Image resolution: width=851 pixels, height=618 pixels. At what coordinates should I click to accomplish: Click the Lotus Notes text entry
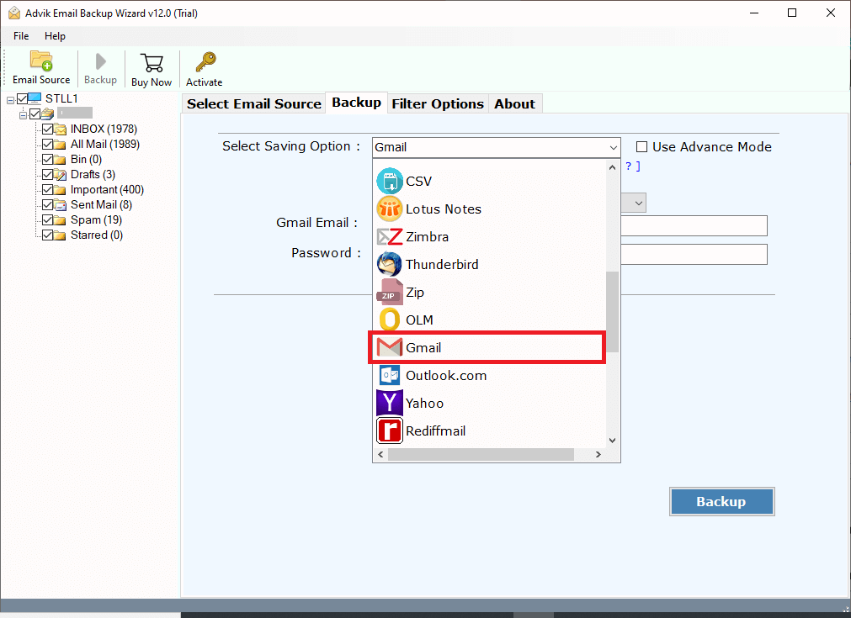click(444, 209)
